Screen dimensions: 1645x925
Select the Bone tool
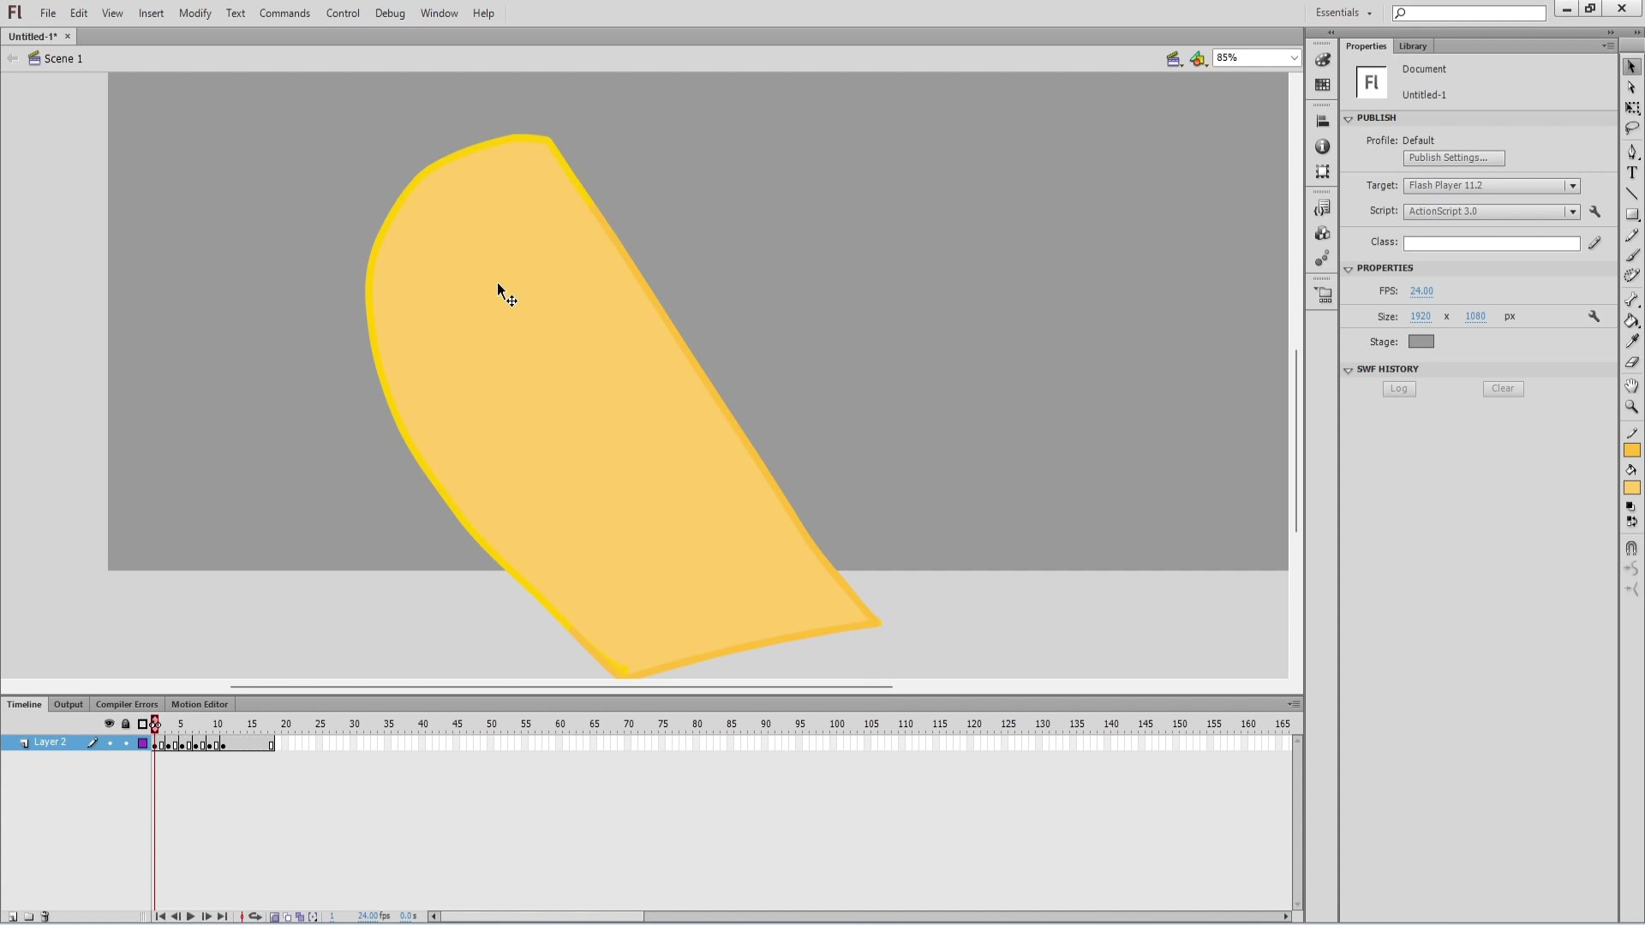(1631, 300)
